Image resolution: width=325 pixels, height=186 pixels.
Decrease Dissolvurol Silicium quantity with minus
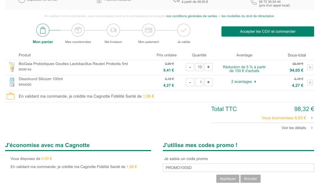coord(190,82)
